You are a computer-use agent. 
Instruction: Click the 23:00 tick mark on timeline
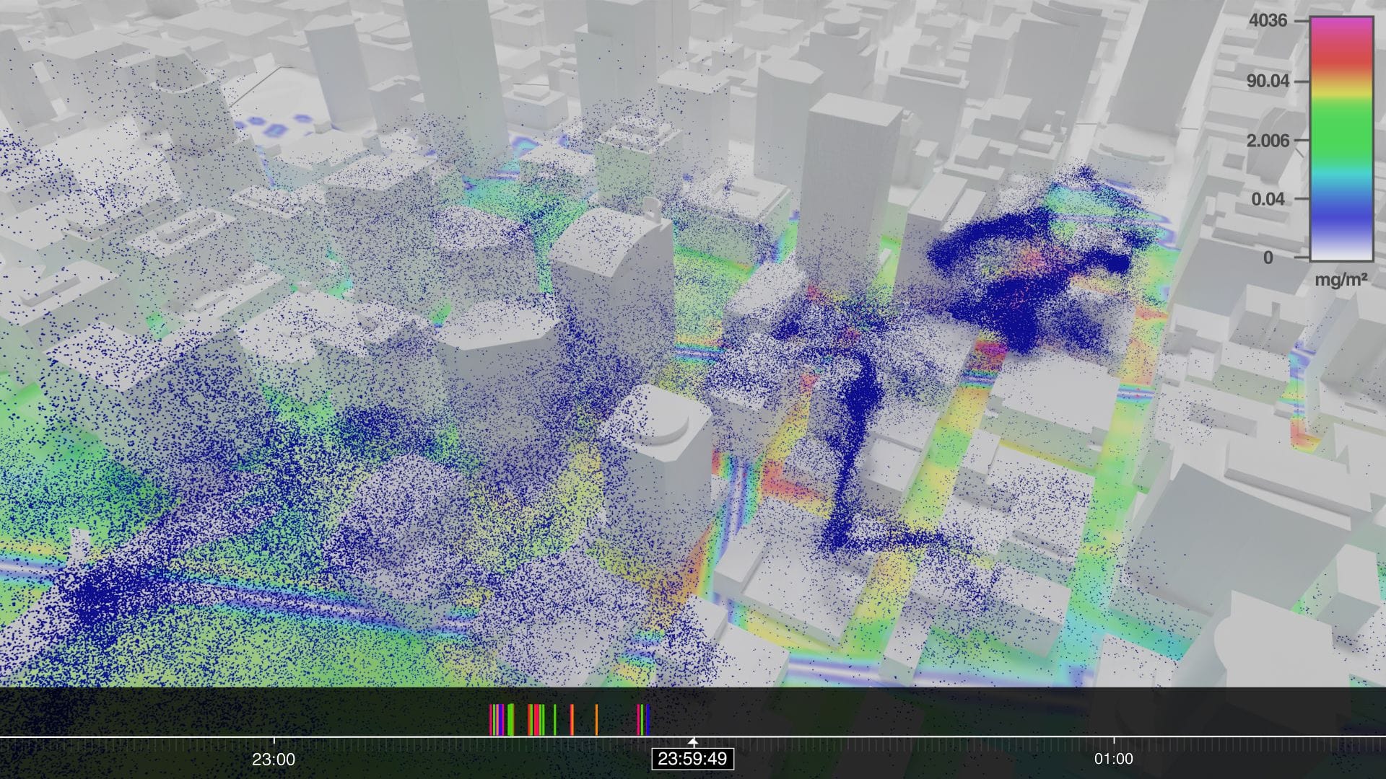(x=274, y=740)
